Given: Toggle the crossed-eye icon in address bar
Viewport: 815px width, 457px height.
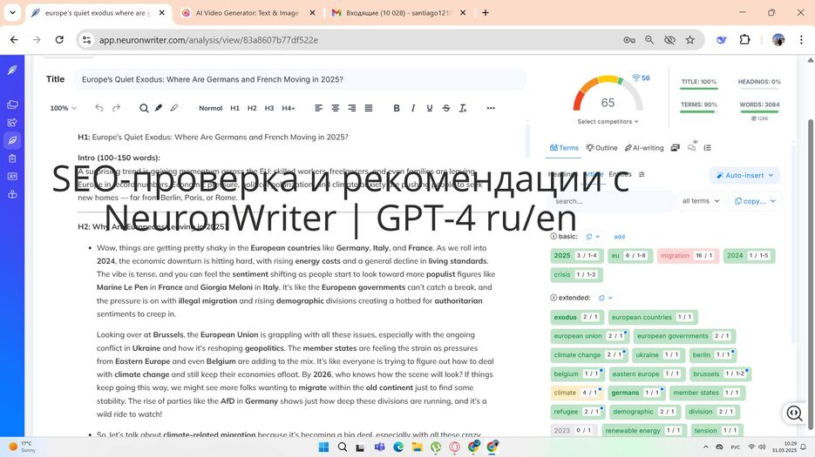Looking at the screenshot, I should coord(669,40).
